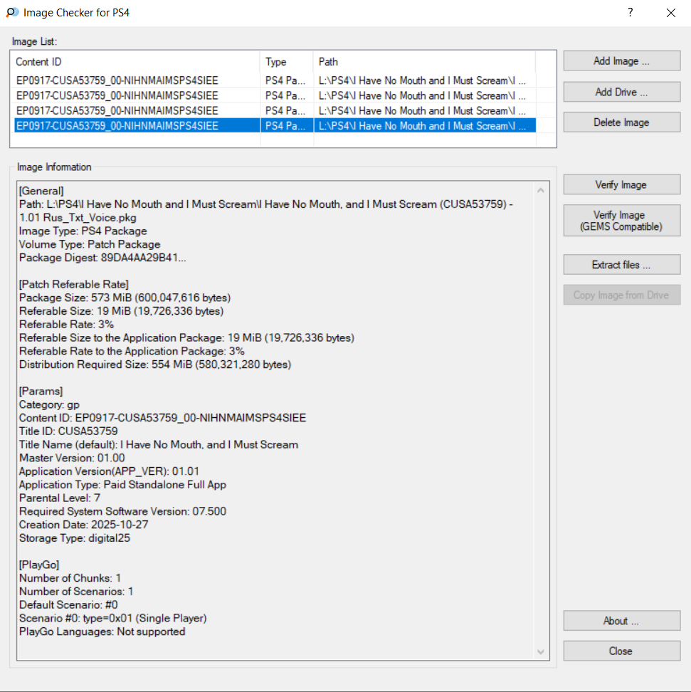
Task: Click the Image Checker app icon in title bar
Action: (12, 13)
